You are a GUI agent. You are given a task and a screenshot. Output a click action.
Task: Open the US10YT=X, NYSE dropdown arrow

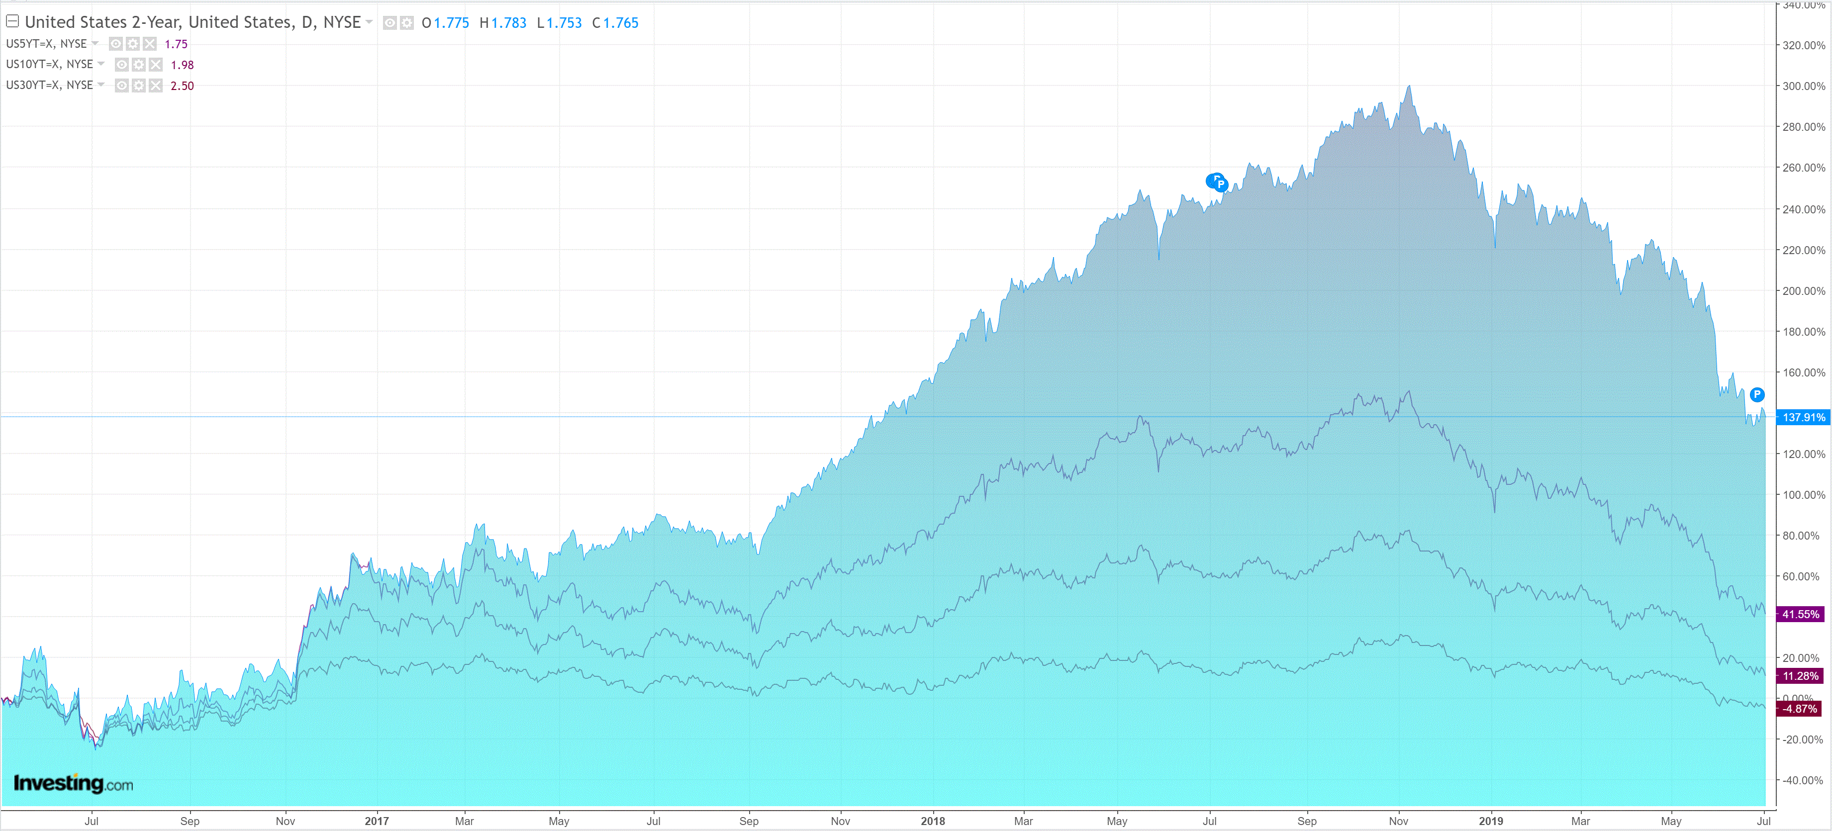point(101,64)
